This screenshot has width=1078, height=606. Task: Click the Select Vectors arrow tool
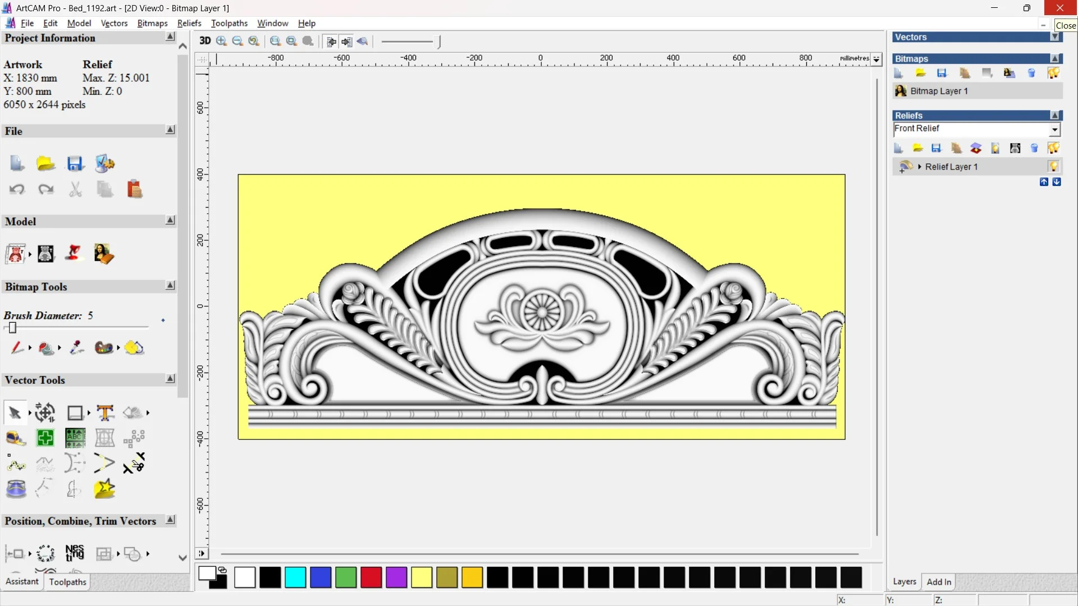point(15,413)
